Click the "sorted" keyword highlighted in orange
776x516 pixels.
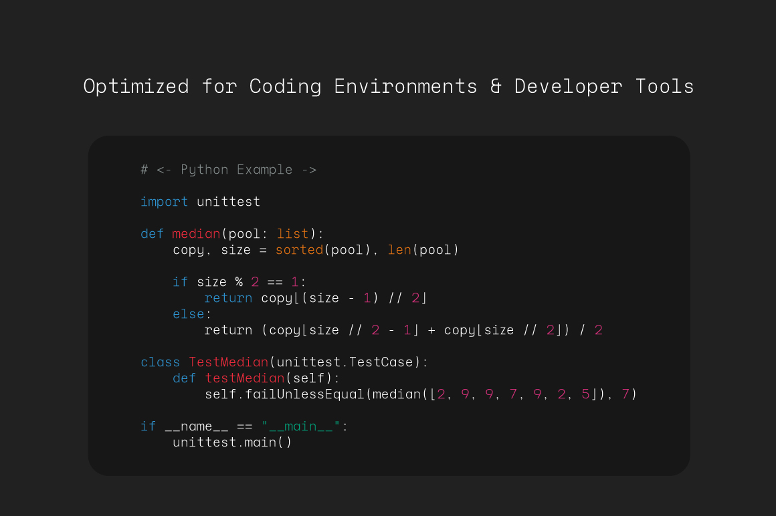pyautogui.click(x=299, y=249)
